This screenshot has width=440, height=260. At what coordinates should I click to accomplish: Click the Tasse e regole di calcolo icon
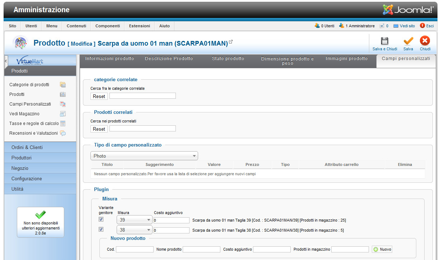click(x=63, y=124)
